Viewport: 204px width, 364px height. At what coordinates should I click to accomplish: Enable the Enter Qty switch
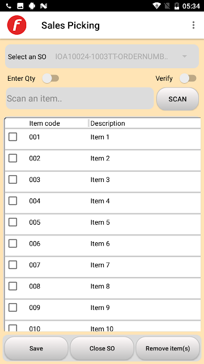[x=50, y=78]
